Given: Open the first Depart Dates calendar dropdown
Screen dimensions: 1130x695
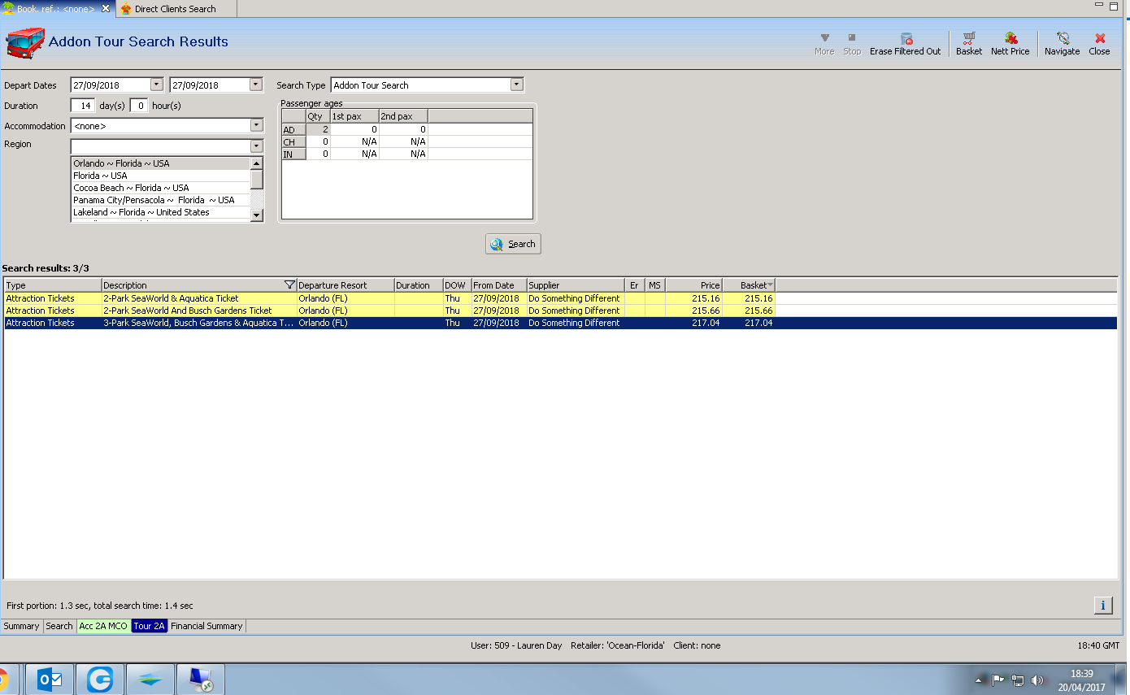Looking at the screenshot, I should [157, 85].
